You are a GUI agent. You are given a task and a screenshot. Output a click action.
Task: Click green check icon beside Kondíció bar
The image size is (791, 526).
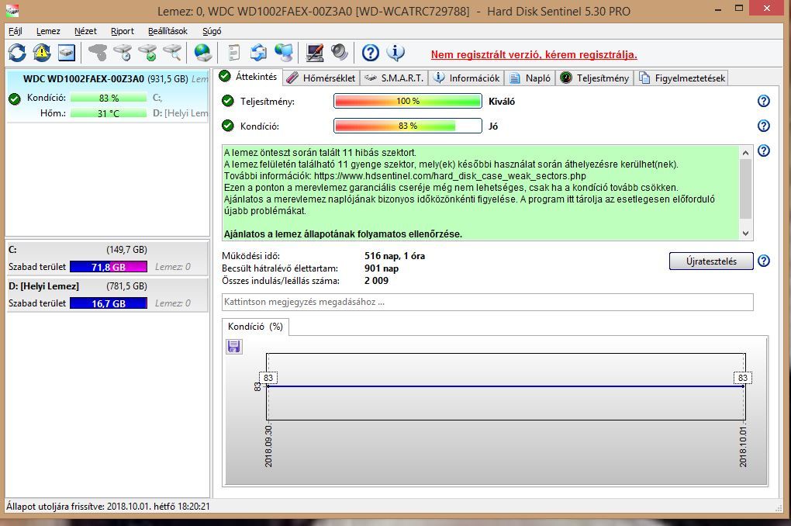click(228, 126)
